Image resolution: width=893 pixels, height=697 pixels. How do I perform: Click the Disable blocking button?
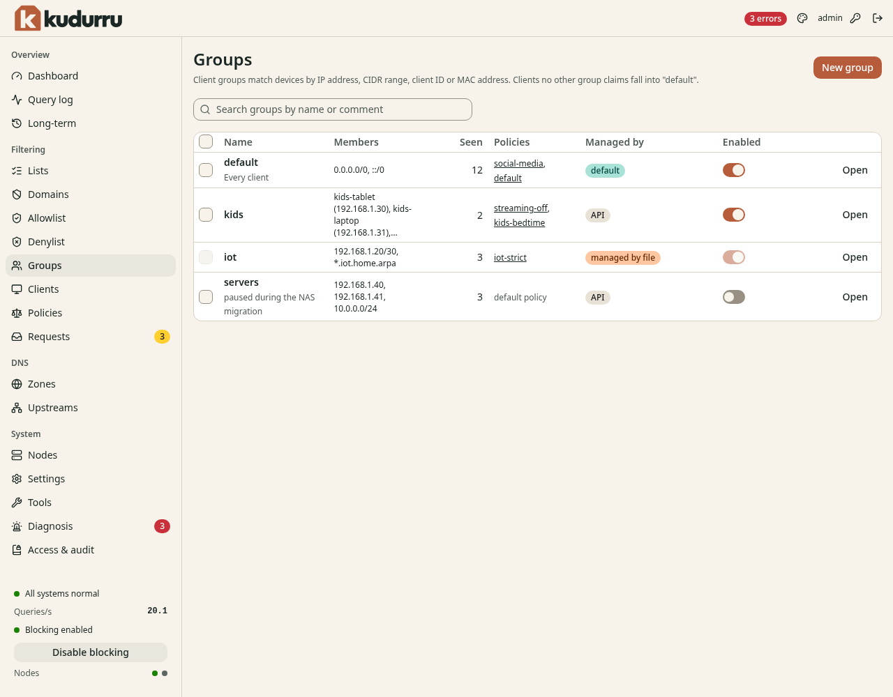91,652
